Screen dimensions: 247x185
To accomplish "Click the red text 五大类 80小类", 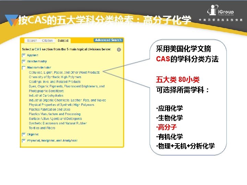I will pos(178,79).
